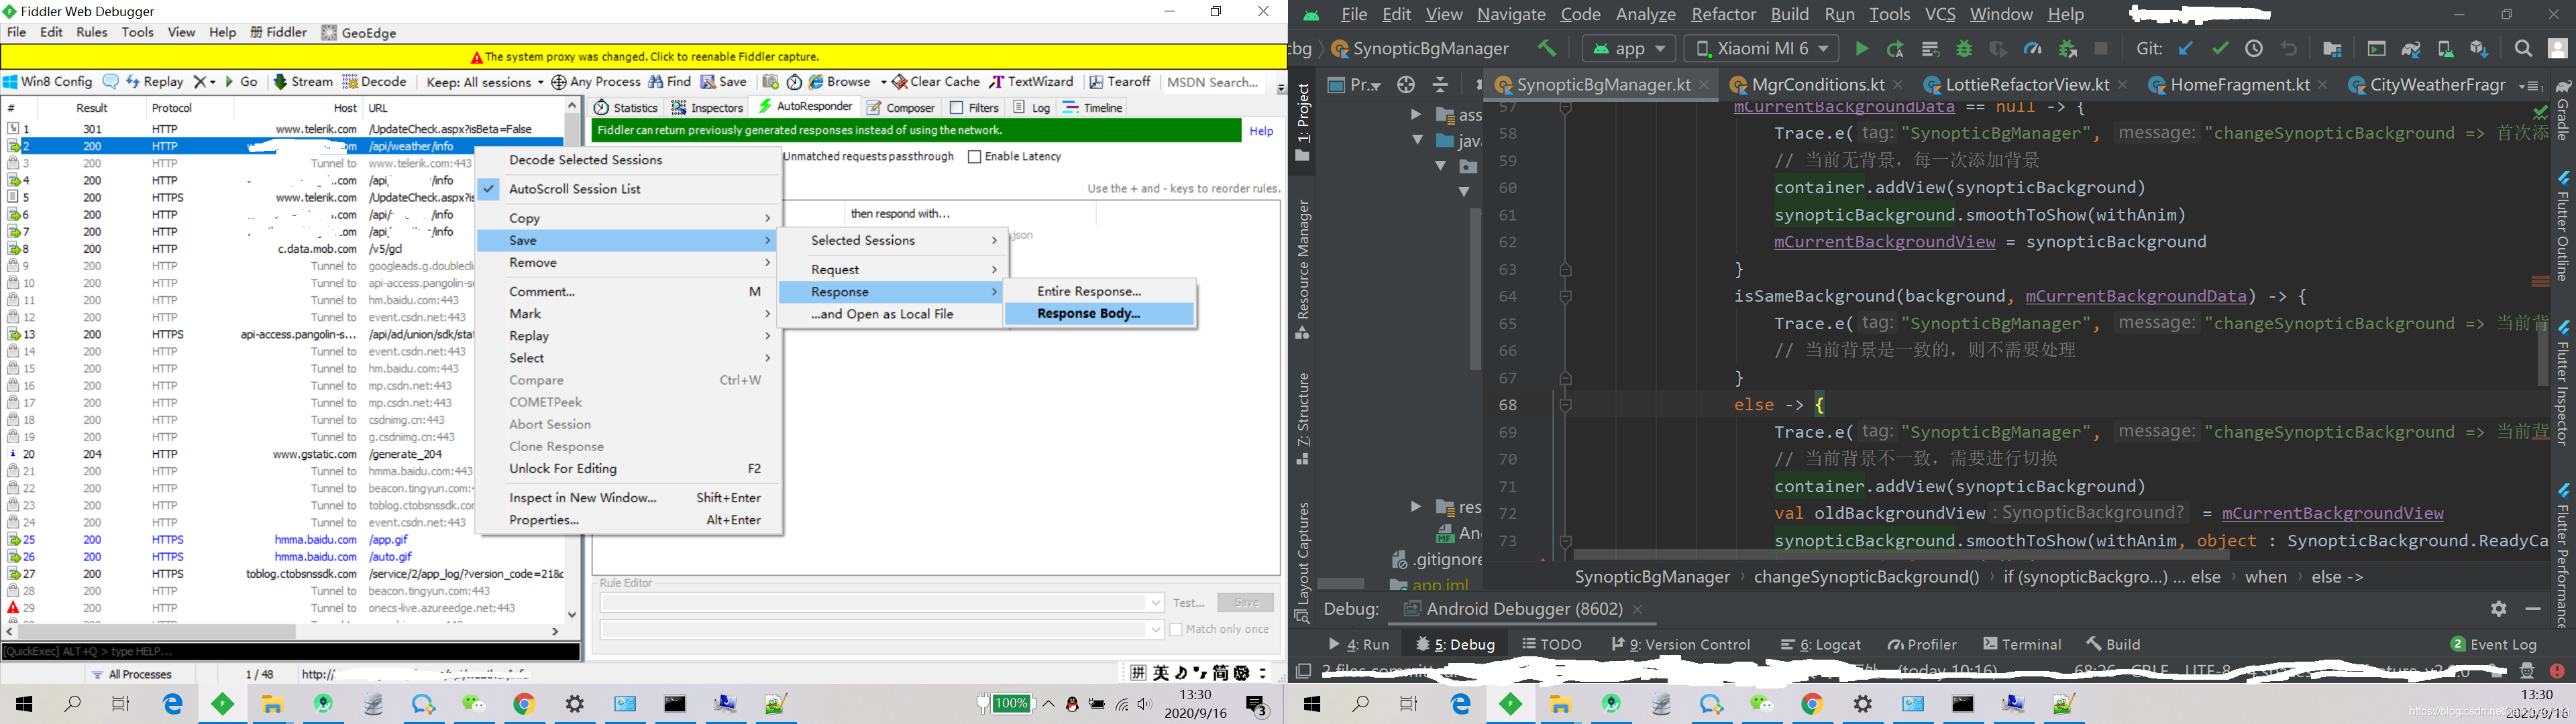
Task: Expand the res folder in Project tree
Action: click(1415, 507)
